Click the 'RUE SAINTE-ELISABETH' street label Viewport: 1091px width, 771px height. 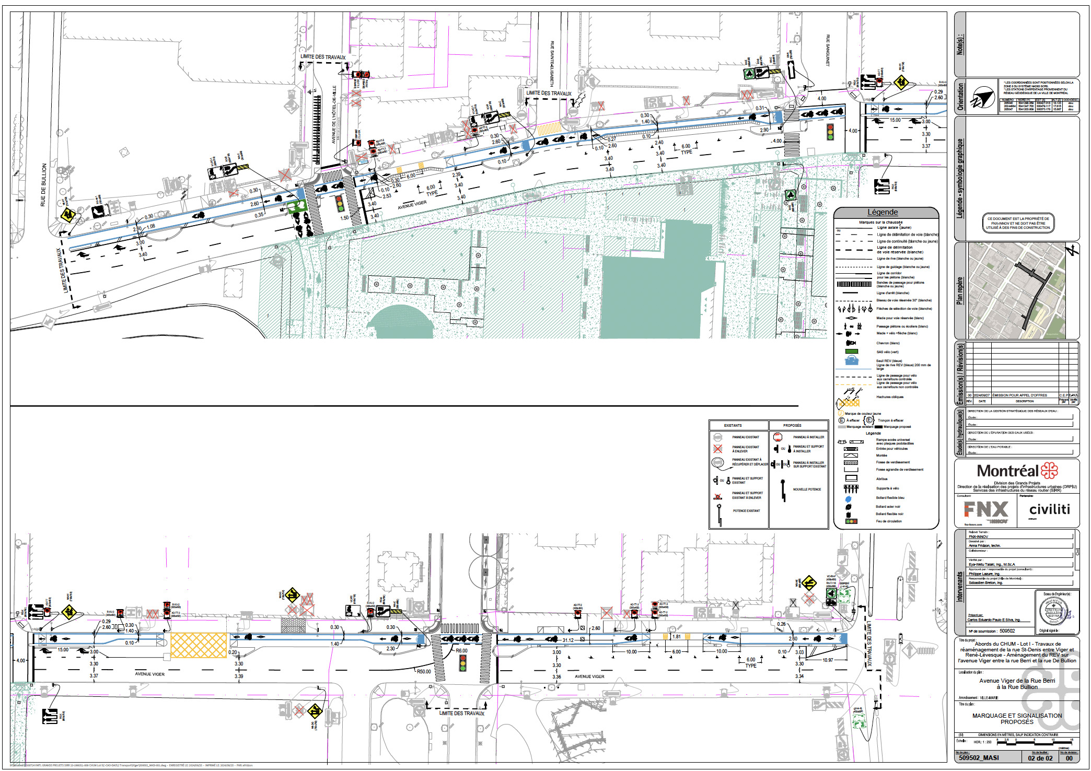(x=552, y=64)
